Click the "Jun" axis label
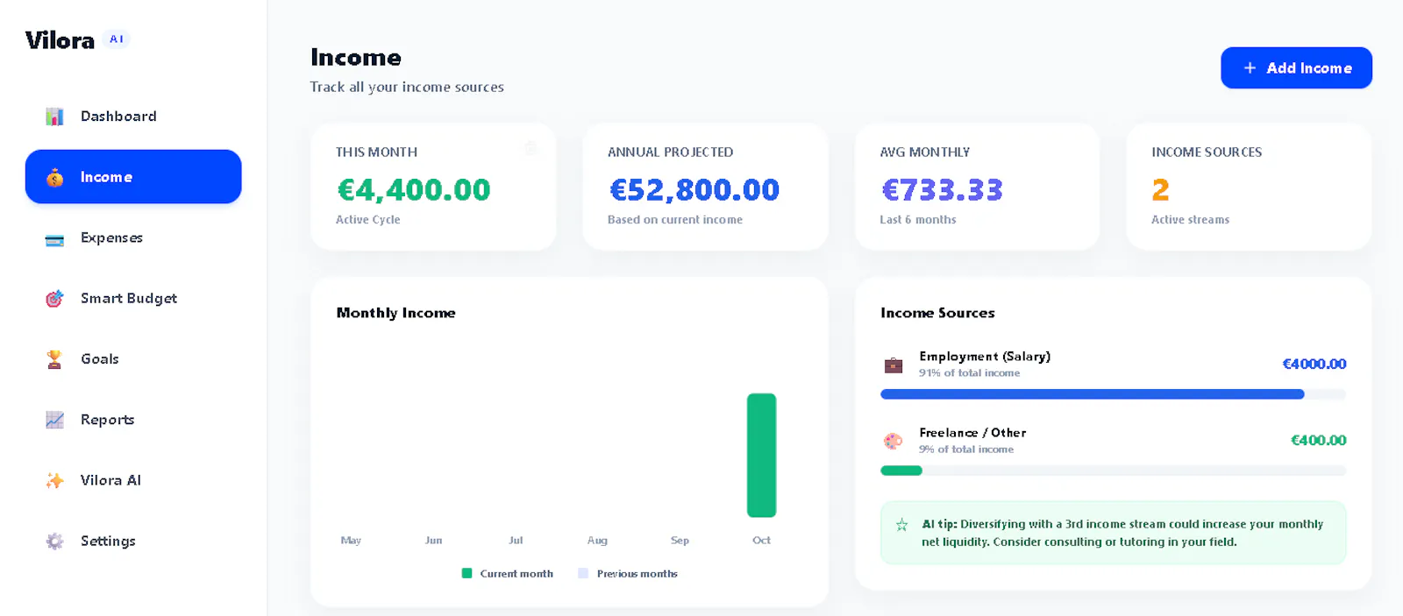This screenshot has height=616, width=1403. click(x=433, y=541)
